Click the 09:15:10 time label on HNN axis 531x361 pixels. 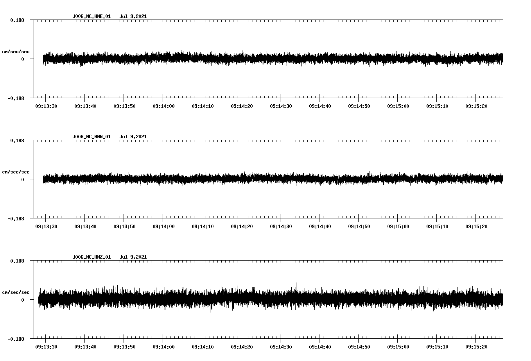[x=437, y=227]
